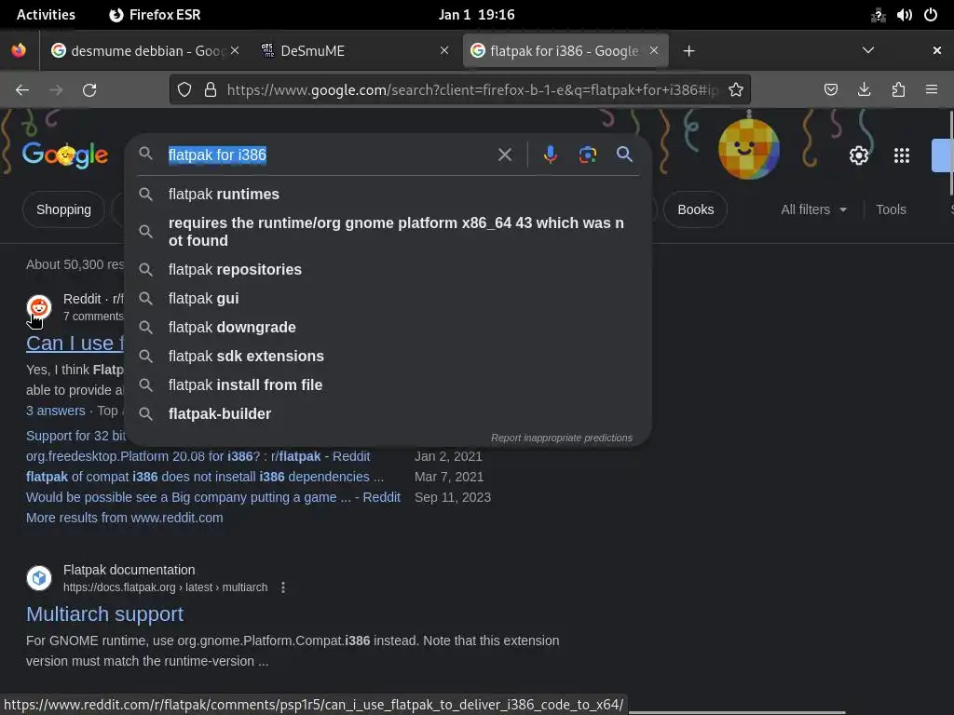Choose suggestion flatpak sdk extensions

click(388, 357)
